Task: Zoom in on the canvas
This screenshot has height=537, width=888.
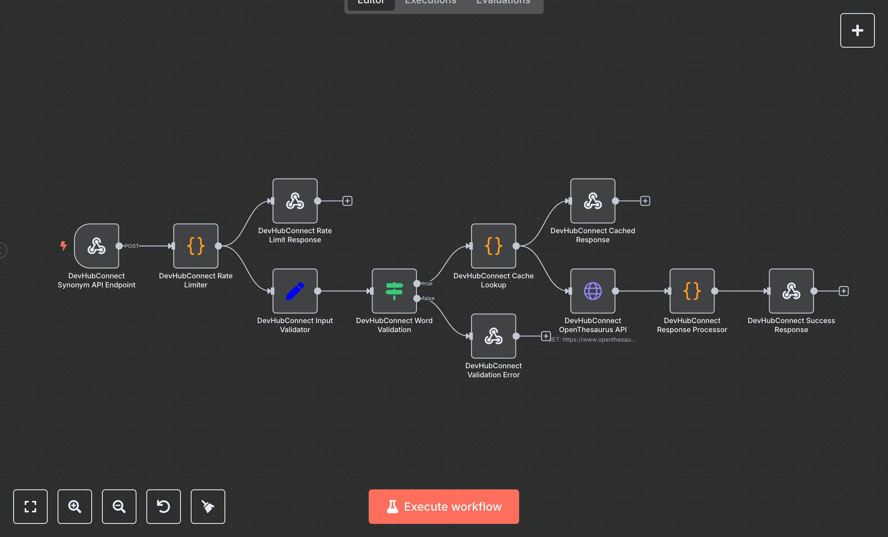Action: click(x=75, y=506)
